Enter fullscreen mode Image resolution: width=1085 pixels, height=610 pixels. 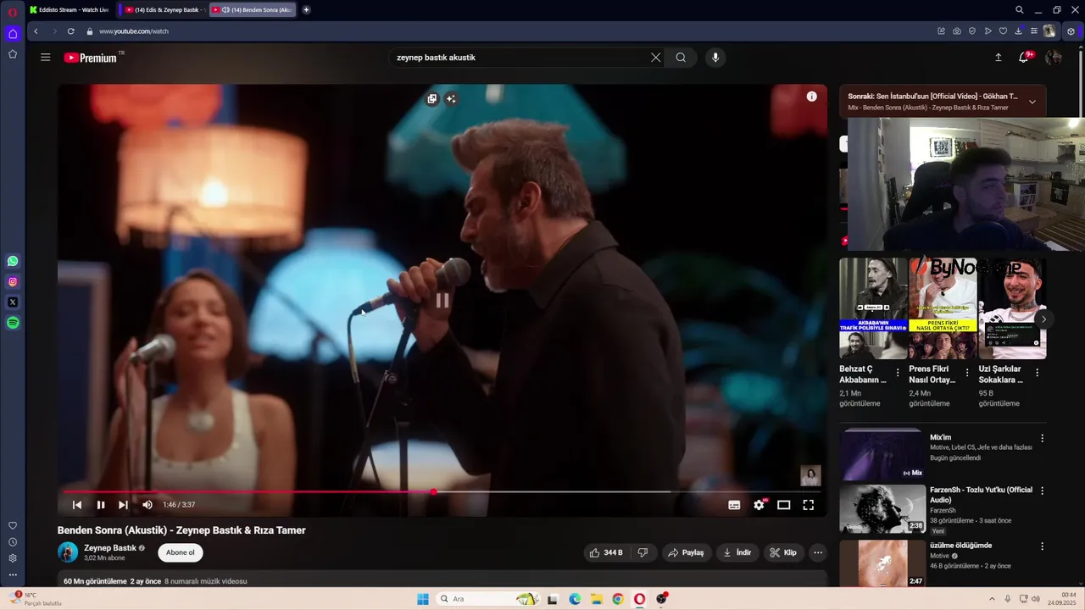(x=809, y=505)
